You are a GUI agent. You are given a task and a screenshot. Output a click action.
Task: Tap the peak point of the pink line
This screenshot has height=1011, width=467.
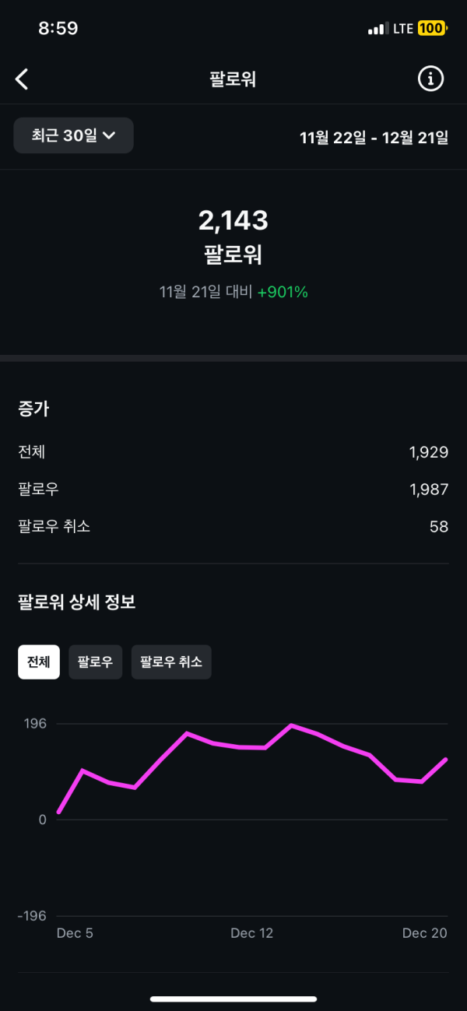pyautogui.click(x=291, y=725)
